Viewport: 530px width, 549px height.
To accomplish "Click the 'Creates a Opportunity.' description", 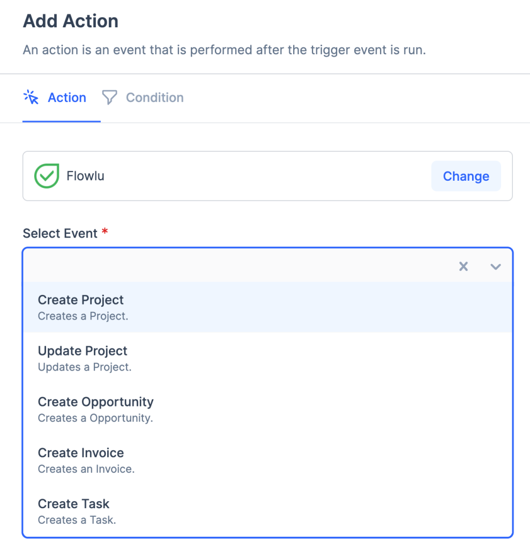I will tap(95, 418).
